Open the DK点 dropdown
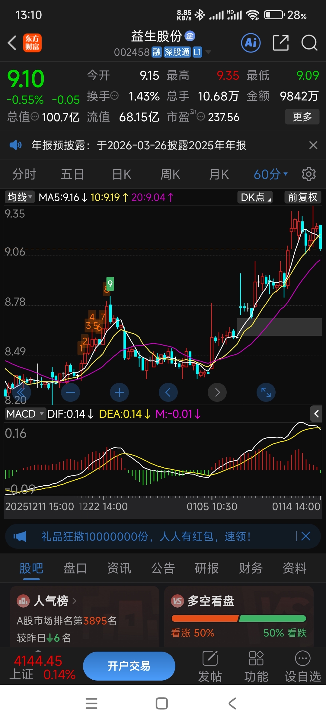This screenshot has height=724, width=326. coord(255,197)
